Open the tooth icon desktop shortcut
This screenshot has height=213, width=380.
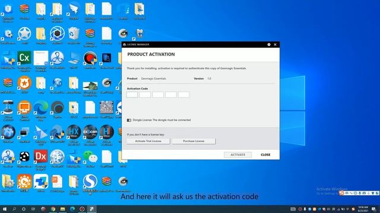point(140,33)
